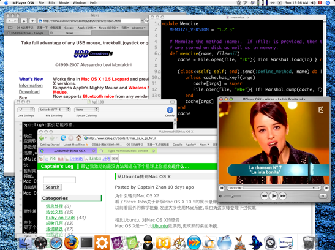Click Density link in Firefox SEO toolbar
This screenshot has height=250, width=335.
(76, 159)
